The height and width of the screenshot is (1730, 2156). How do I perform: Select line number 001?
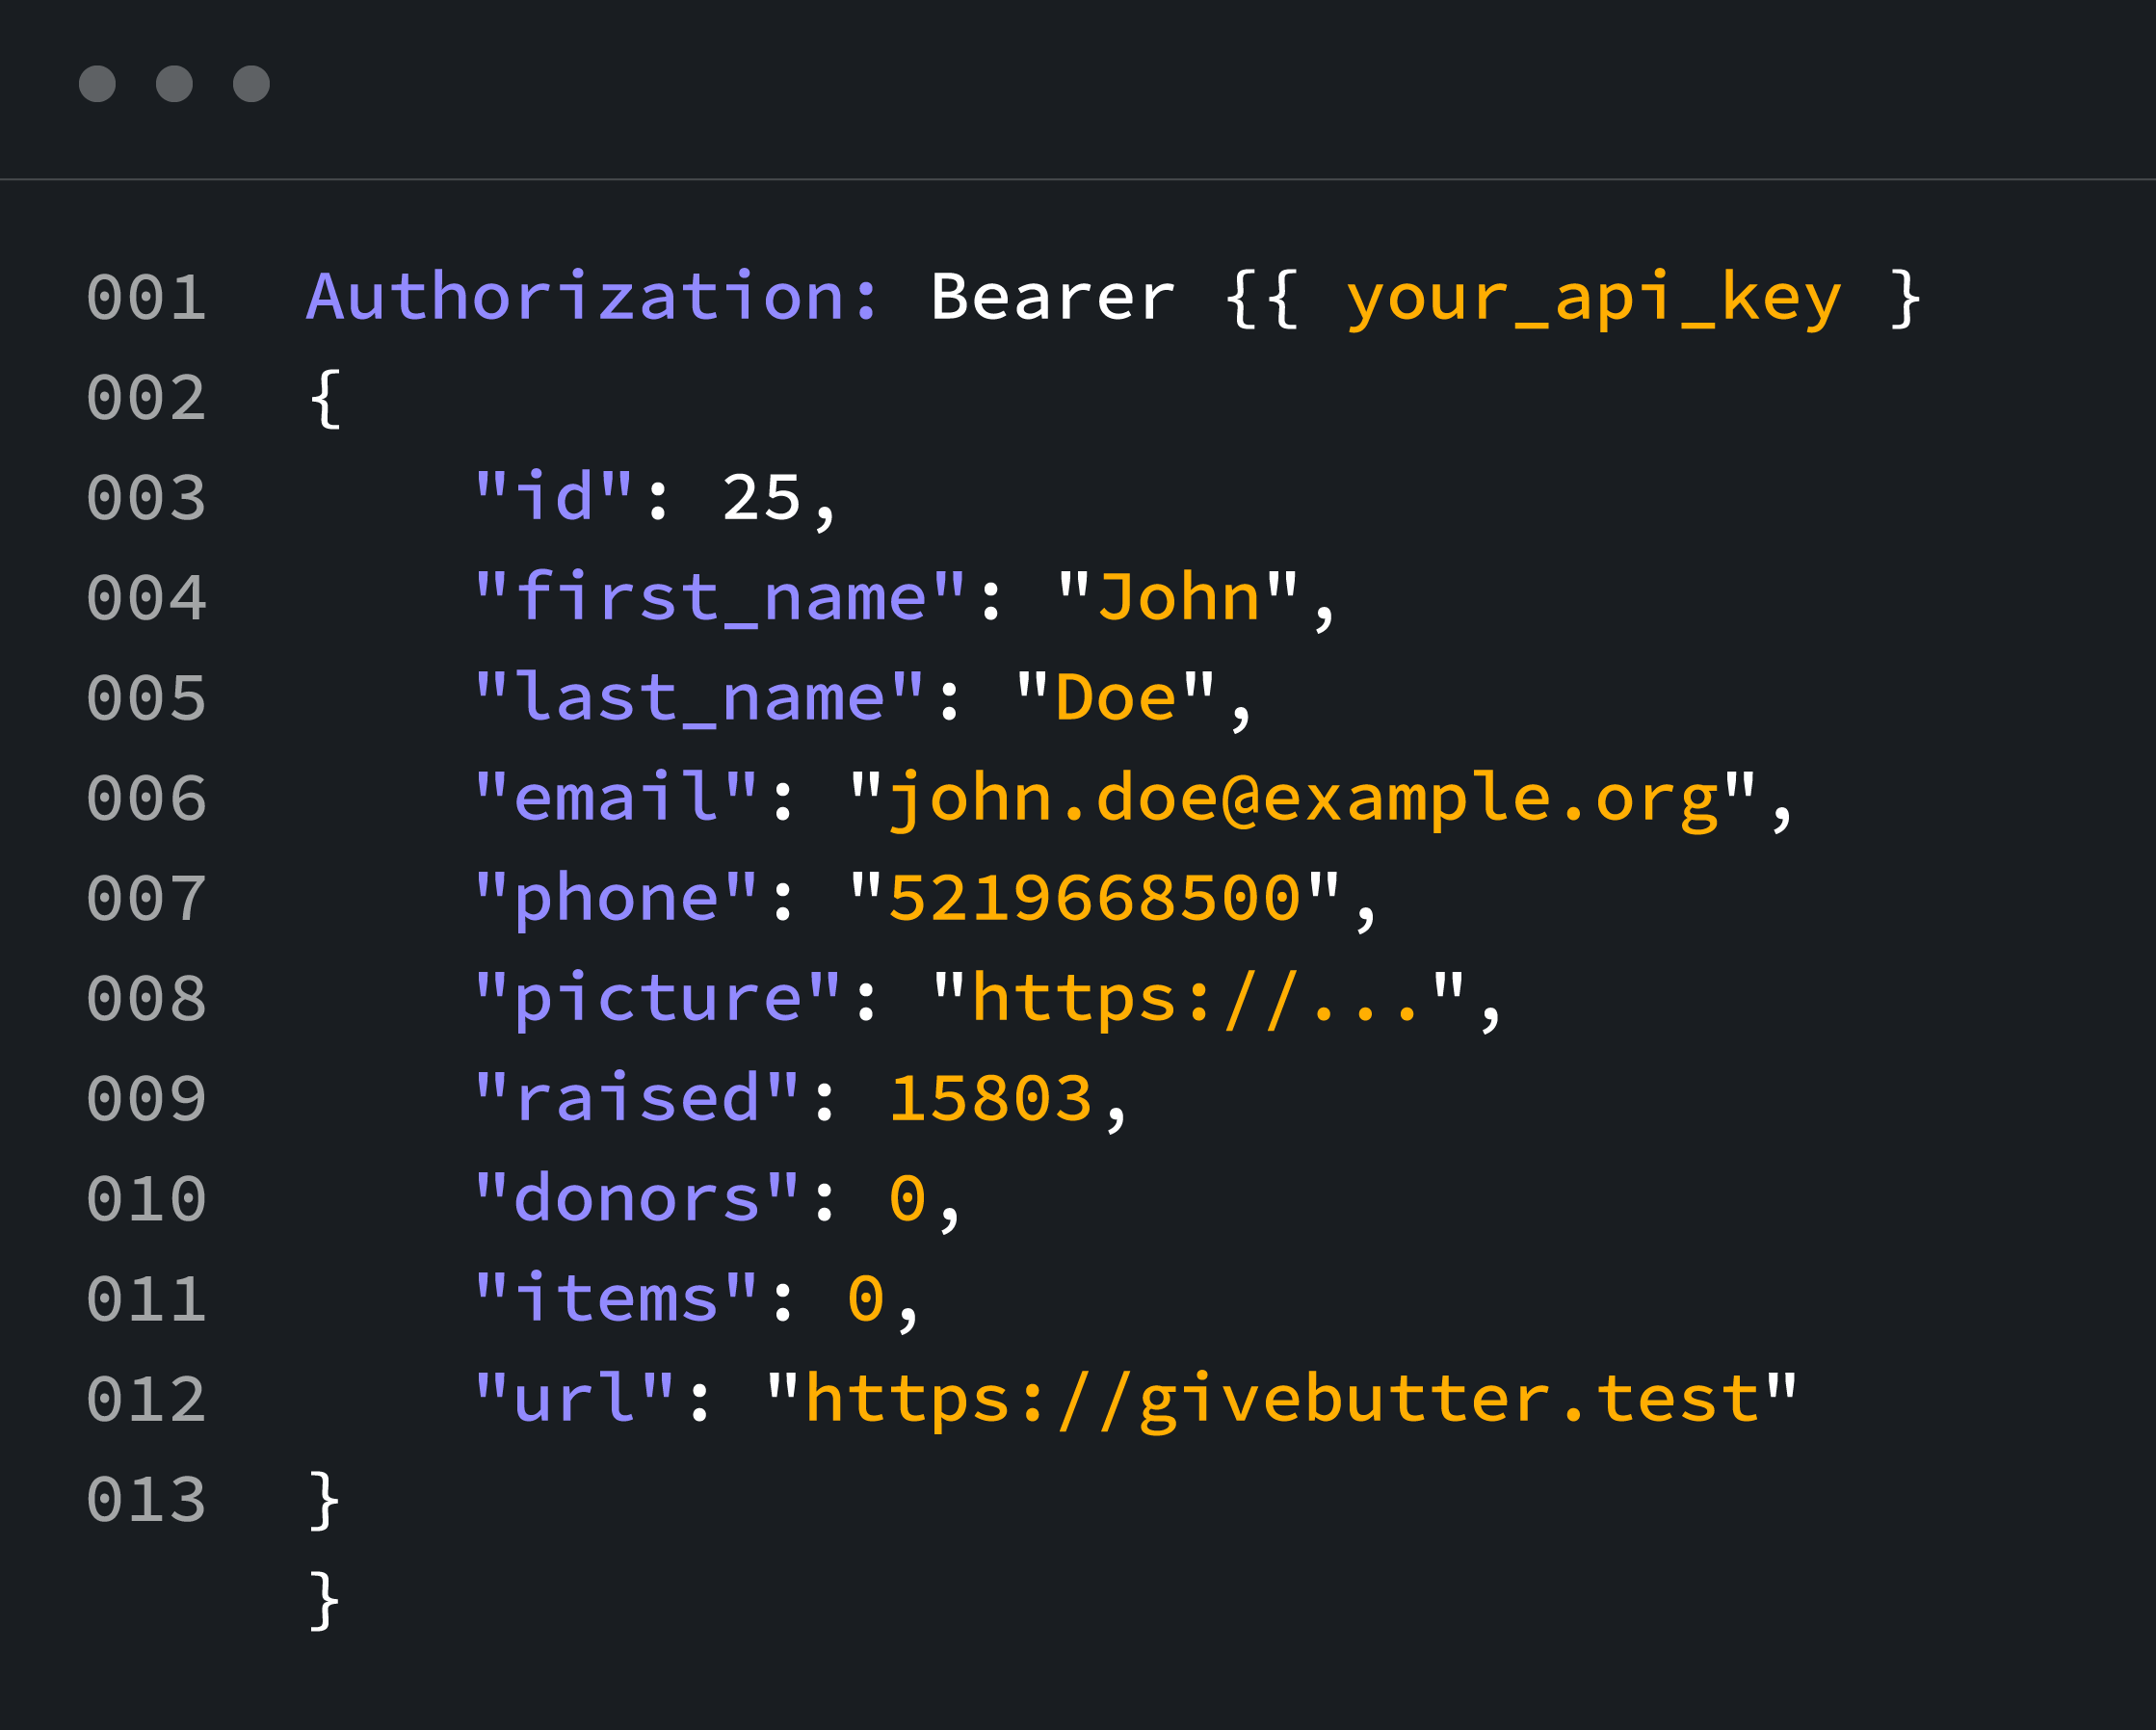click(145, 298)
